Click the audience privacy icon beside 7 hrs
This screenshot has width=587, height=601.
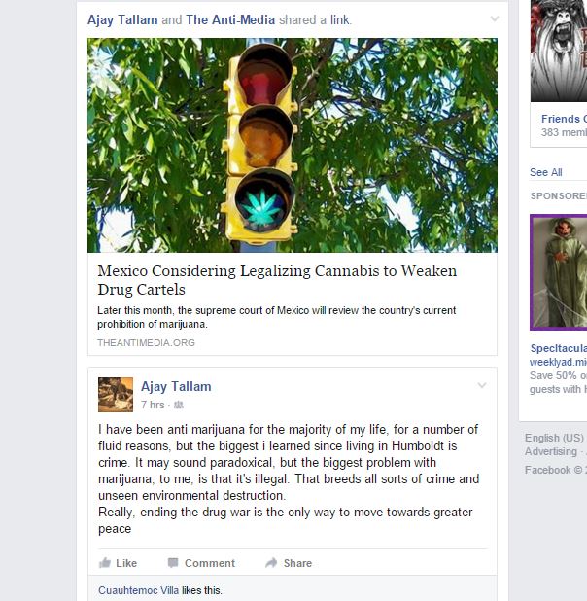(x=179, y=405)
